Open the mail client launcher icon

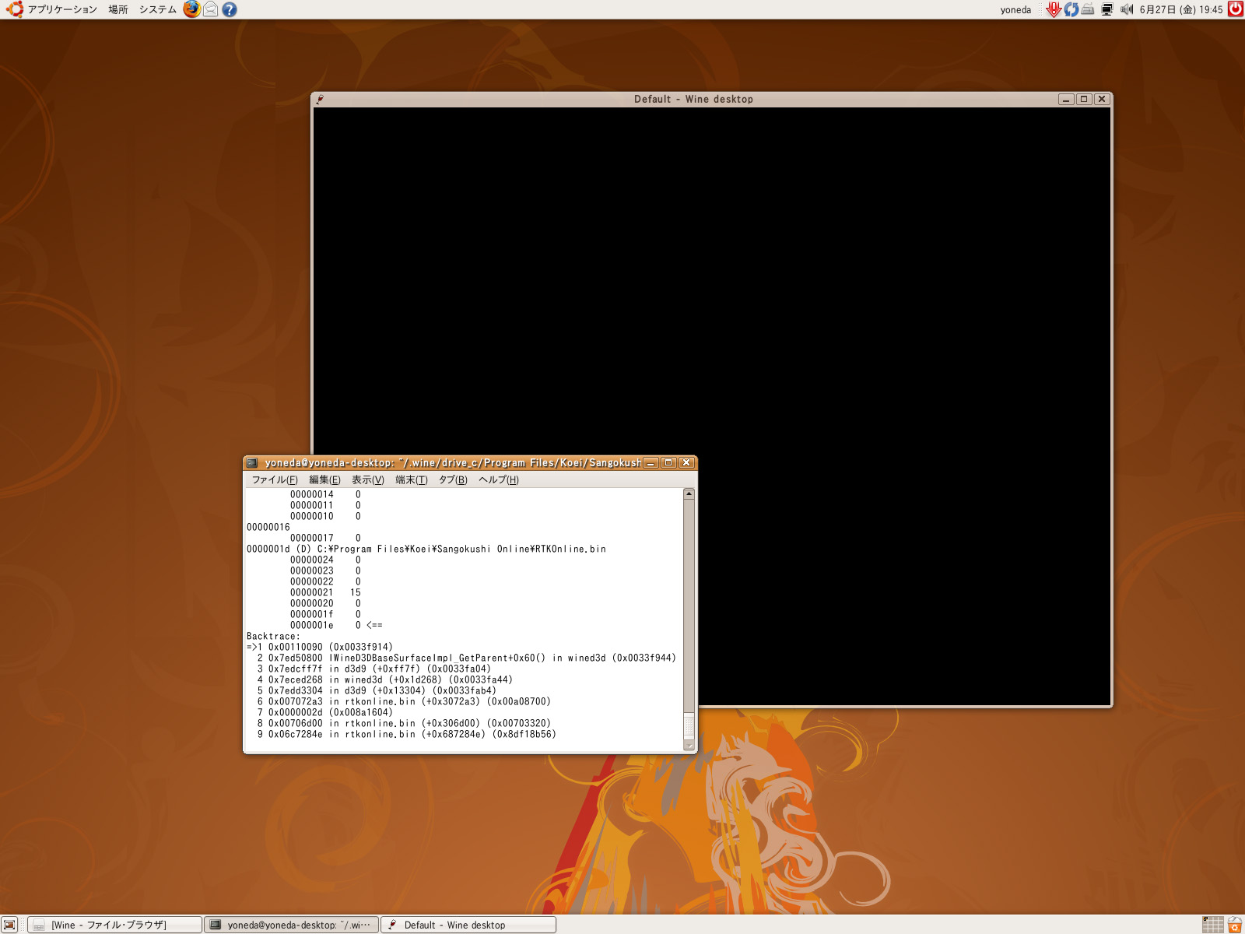tap(211, 9)
